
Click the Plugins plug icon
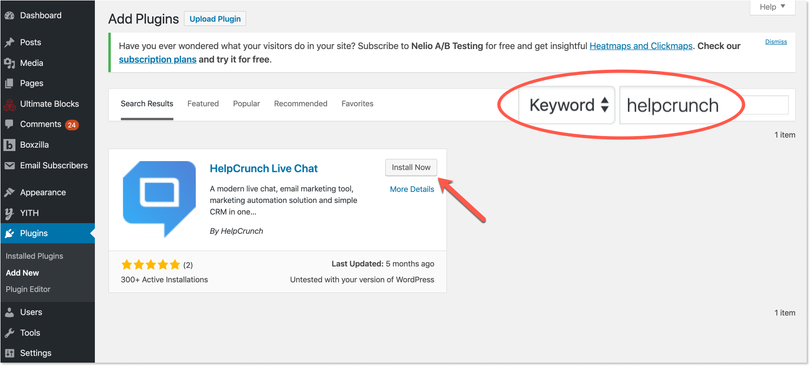(x=10, y=233)
